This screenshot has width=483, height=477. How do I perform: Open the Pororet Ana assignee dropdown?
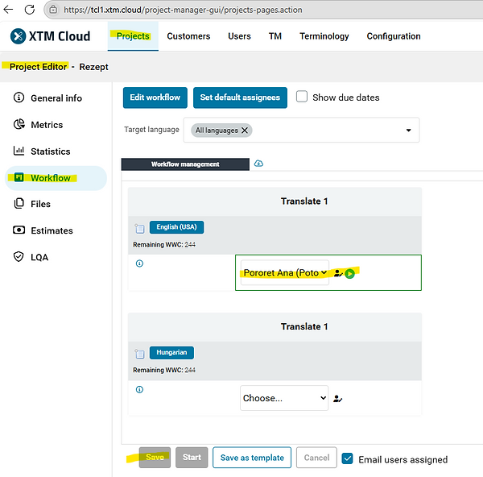click(285, 272)
